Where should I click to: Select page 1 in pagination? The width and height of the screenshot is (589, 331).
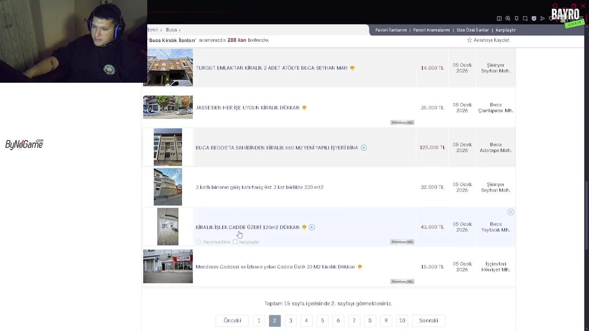(259, 320)
